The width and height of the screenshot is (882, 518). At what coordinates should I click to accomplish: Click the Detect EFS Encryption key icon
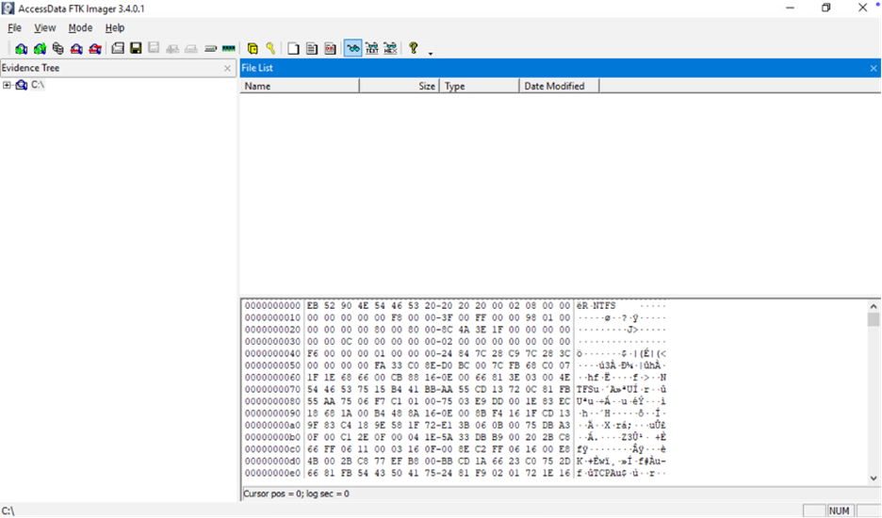pyautogui.click(x=270, y=48)
